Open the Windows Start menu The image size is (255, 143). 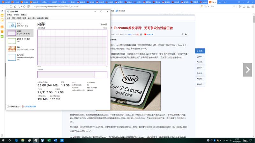click(3, 140)
